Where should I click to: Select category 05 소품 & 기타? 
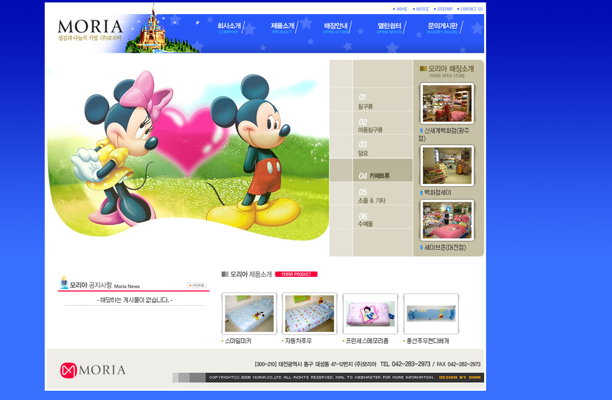coord(371,196)
